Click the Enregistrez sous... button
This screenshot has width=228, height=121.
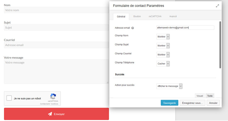tap(192, 103)
